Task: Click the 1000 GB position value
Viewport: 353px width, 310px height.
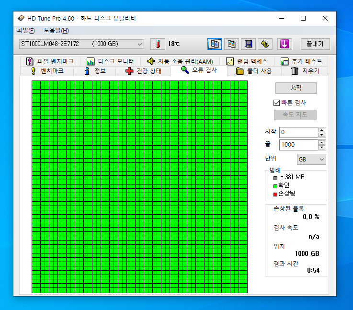Action: coord(307,254)
